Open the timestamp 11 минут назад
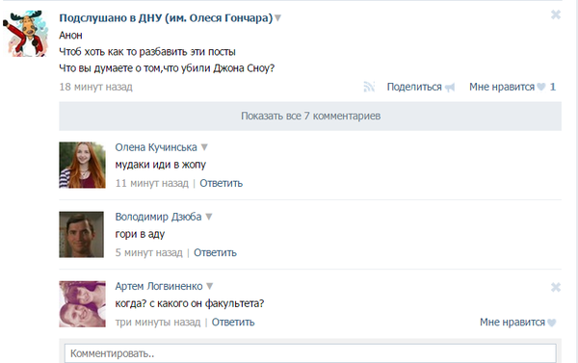 coord(152,183)
